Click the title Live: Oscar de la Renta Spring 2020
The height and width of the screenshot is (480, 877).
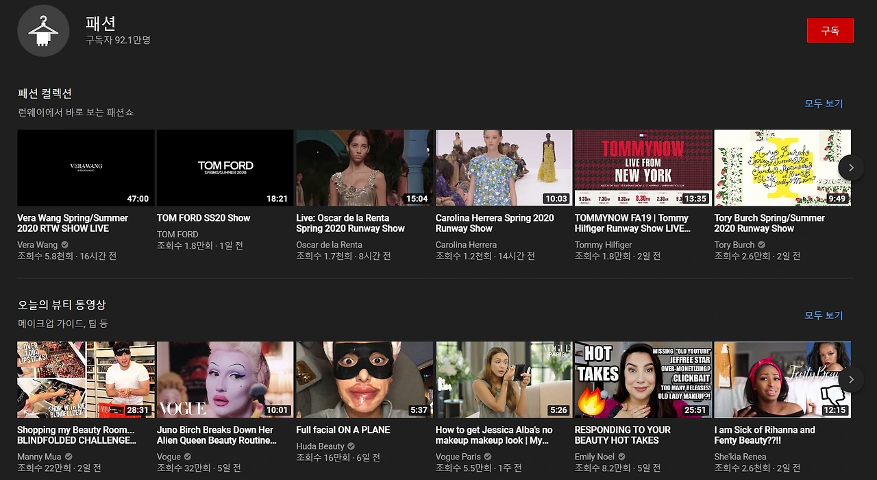350,224
